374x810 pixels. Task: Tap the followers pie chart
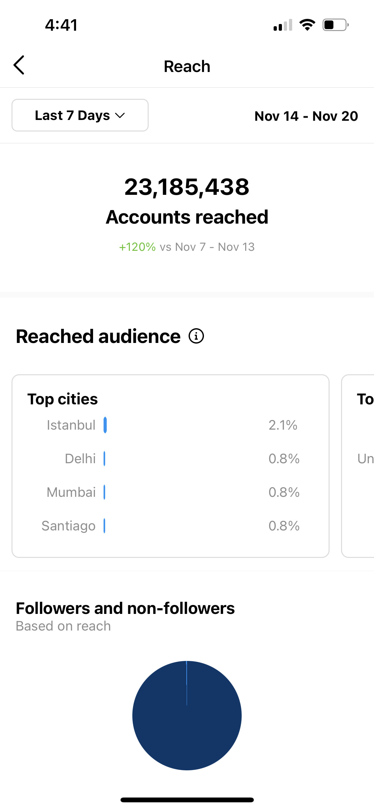click(x=187, y=716)
